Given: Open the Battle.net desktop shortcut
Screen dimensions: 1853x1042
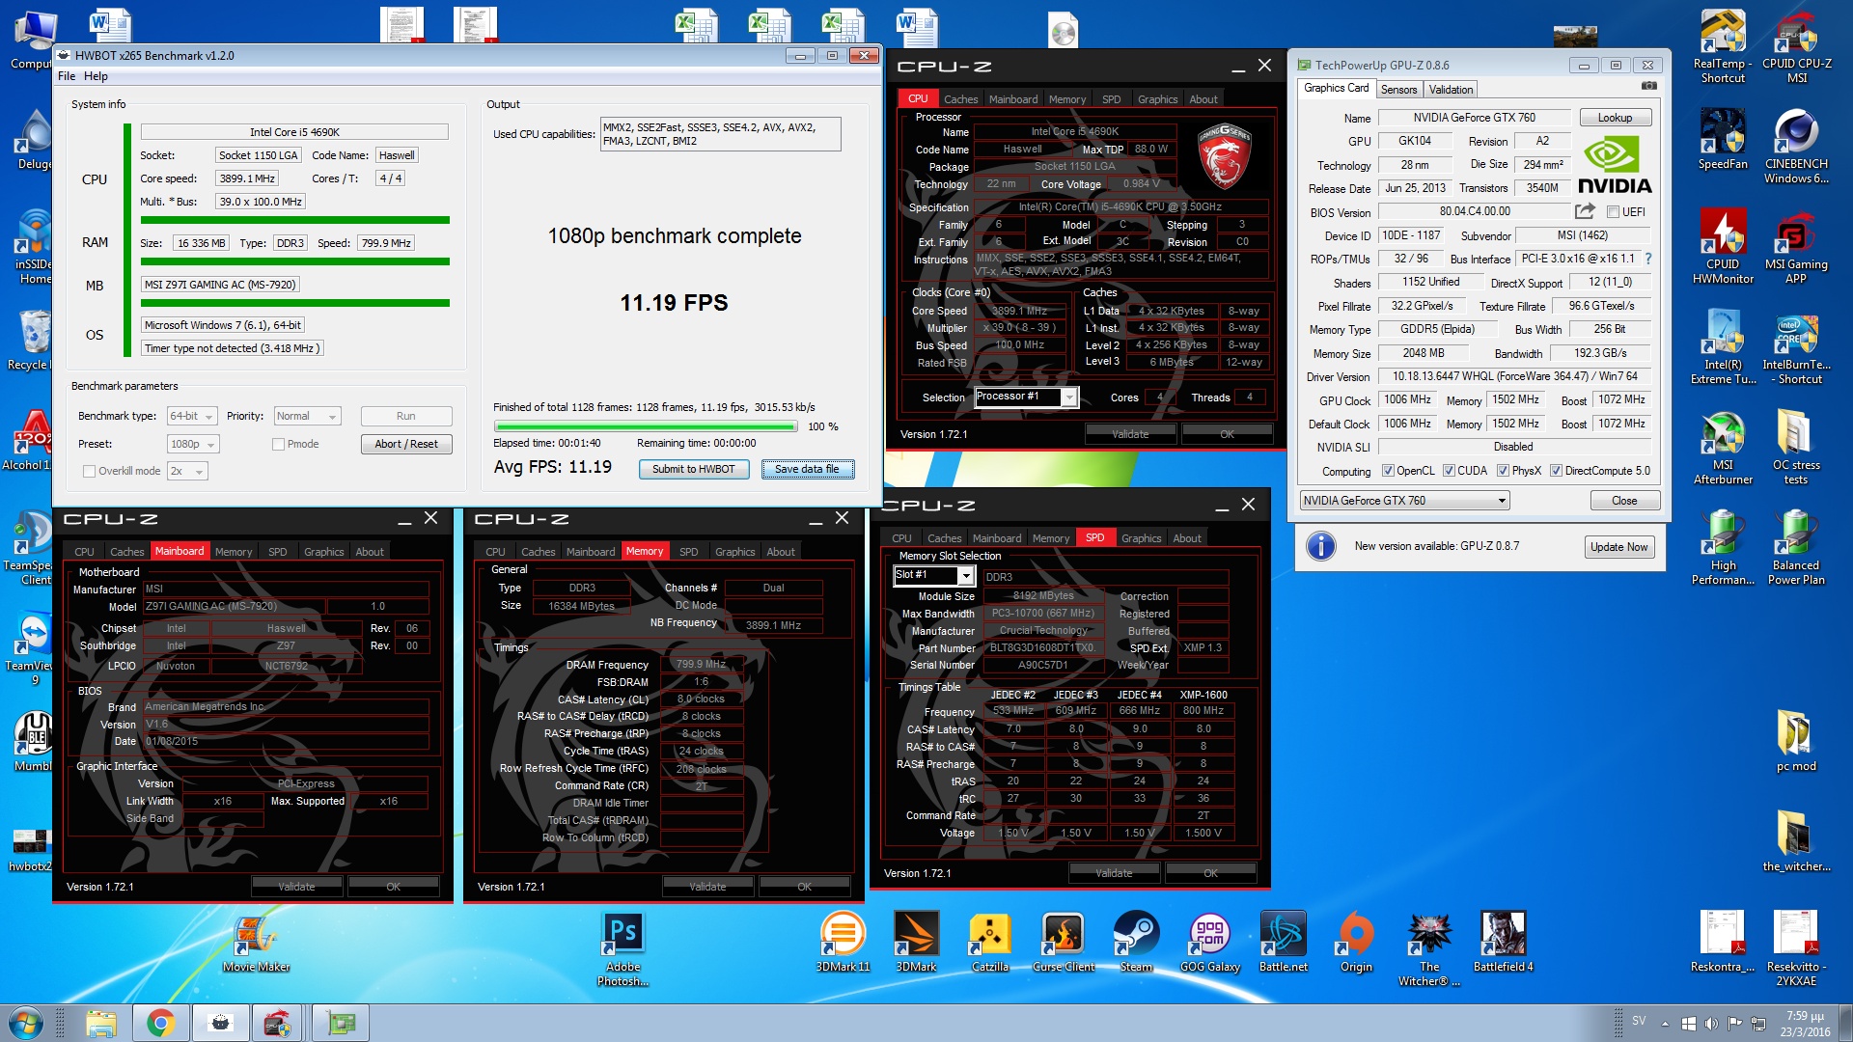Looking at the screenshot, I should pyautogui.click(x=1284, y=941).
